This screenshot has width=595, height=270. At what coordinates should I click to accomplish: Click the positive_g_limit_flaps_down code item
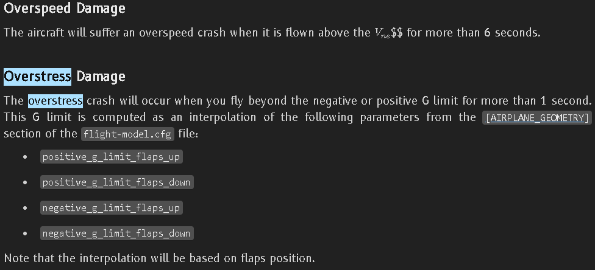pyautogui.click(x=117, y=182)
